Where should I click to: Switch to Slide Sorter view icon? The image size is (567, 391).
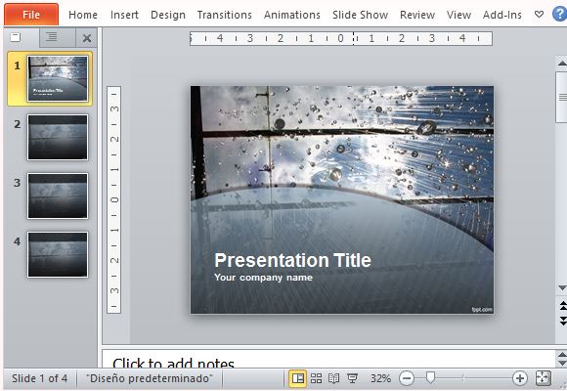coord(316,378)
